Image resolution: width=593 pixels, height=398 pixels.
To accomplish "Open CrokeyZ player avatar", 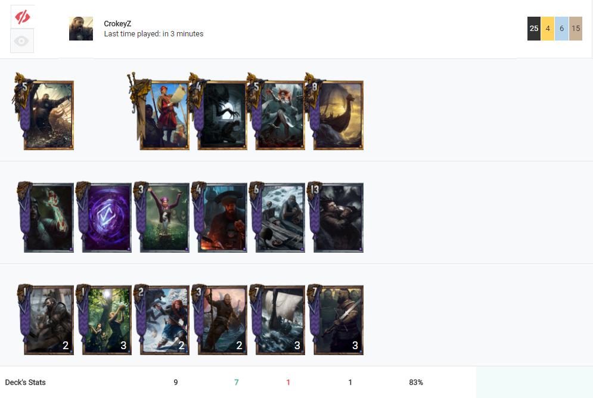I will click(x=81, y=29).
